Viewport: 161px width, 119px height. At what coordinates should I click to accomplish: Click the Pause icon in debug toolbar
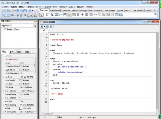point(21,15)
